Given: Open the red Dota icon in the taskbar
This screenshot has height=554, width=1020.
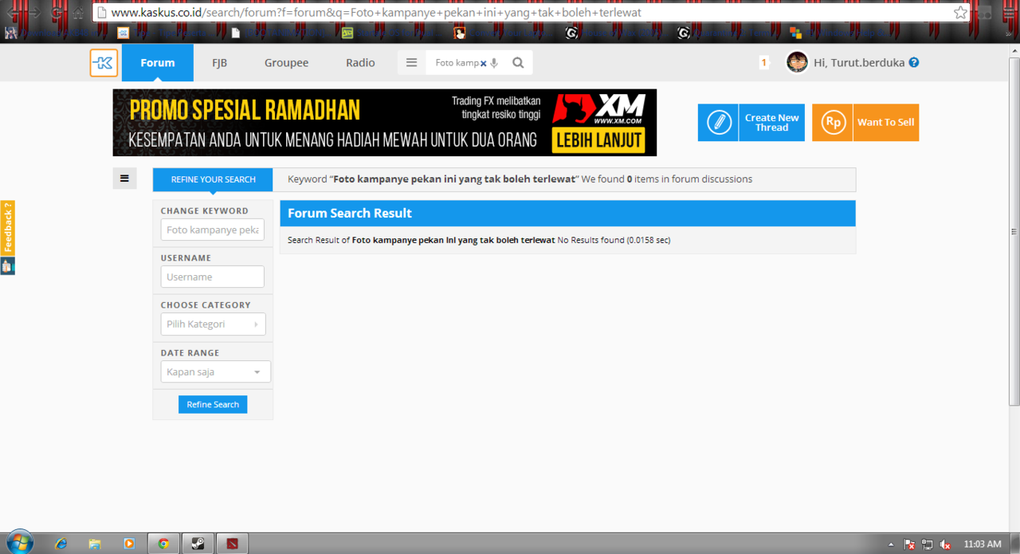Looking at the screenshot, I should tap(232, 544).
